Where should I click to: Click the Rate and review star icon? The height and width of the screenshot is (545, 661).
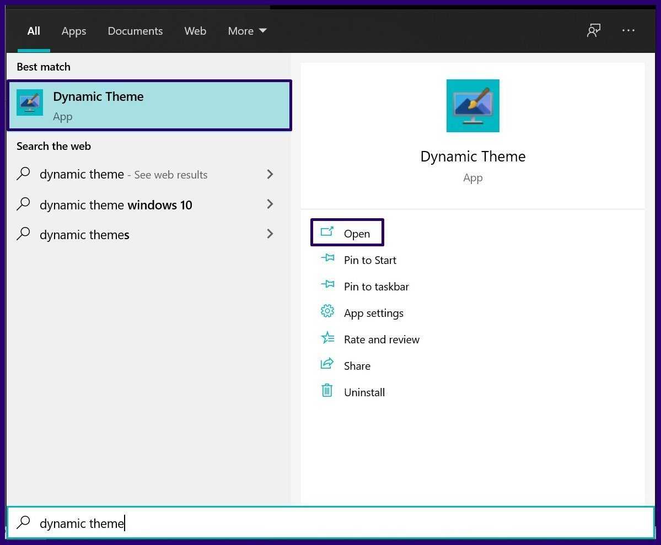[327, 338]
